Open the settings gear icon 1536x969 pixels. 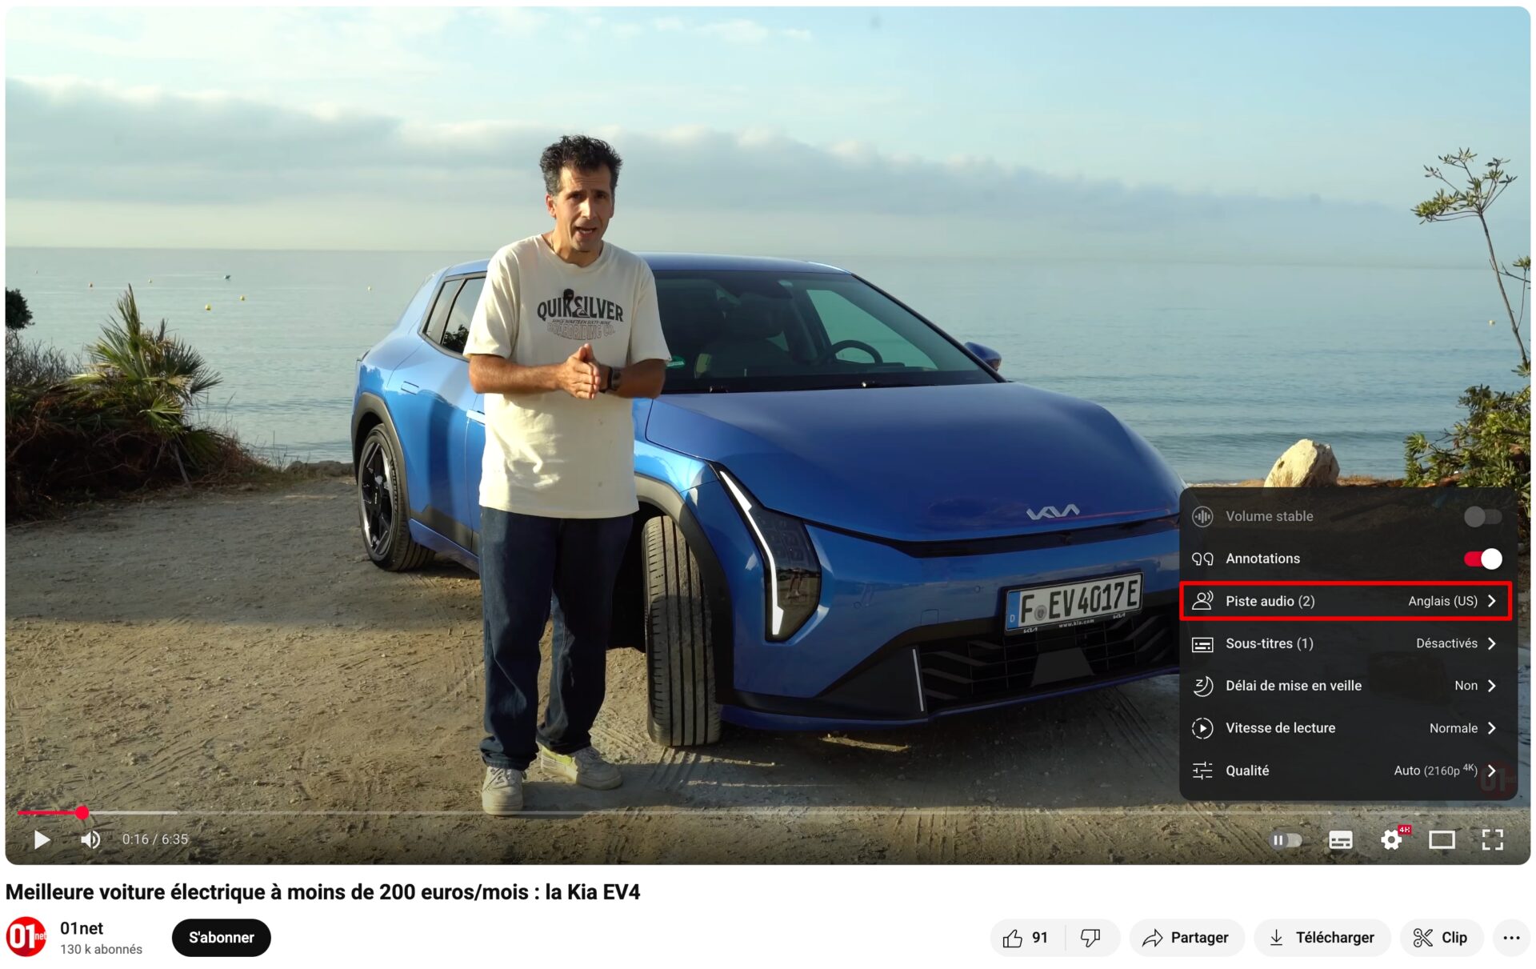click(1391, 839)
